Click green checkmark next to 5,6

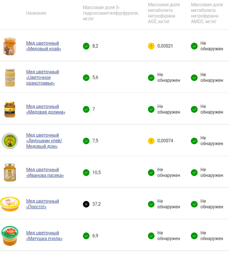click(86, 78)
